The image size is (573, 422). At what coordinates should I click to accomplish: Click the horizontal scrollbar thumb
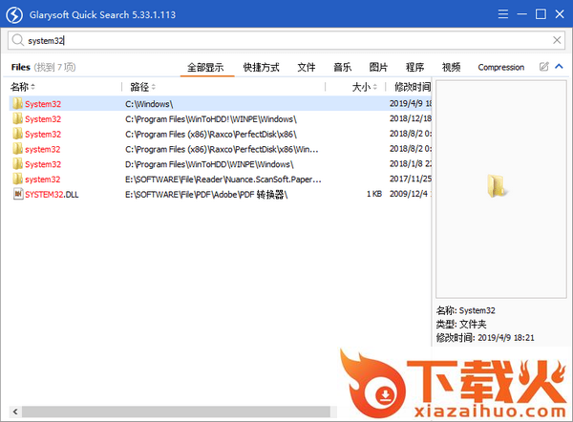click(x=176, y=411)
